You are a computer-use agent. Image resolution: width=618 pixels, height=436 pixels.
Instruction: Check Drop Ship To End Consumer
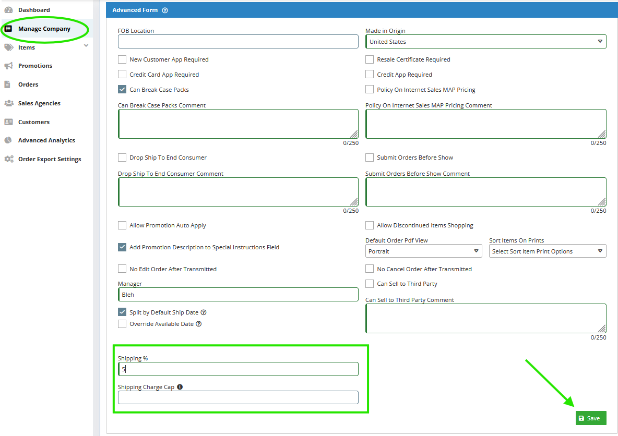[x=122, y=158]
